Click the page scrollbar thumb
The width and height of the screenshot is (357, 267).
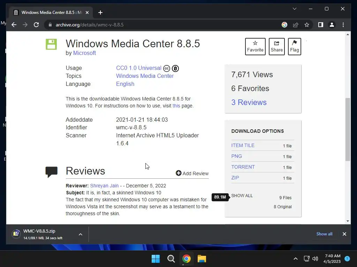coord(348,129)
